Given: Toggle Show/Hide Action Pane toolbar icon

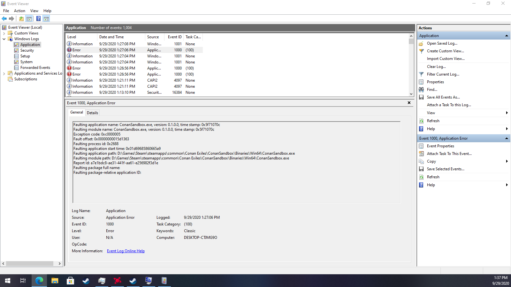Looking at the screenshot, I should [46, 18].
